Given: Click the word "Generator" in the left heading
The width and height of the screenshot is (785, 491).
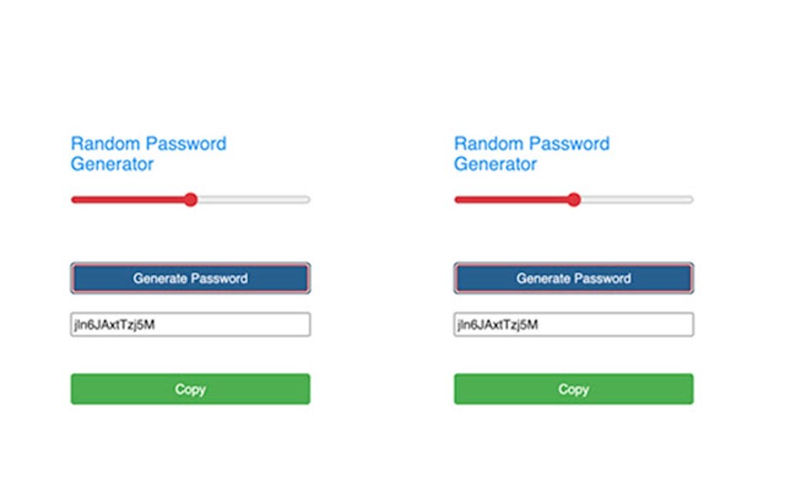Looking at the screenshot, I should tap(112, 164).
